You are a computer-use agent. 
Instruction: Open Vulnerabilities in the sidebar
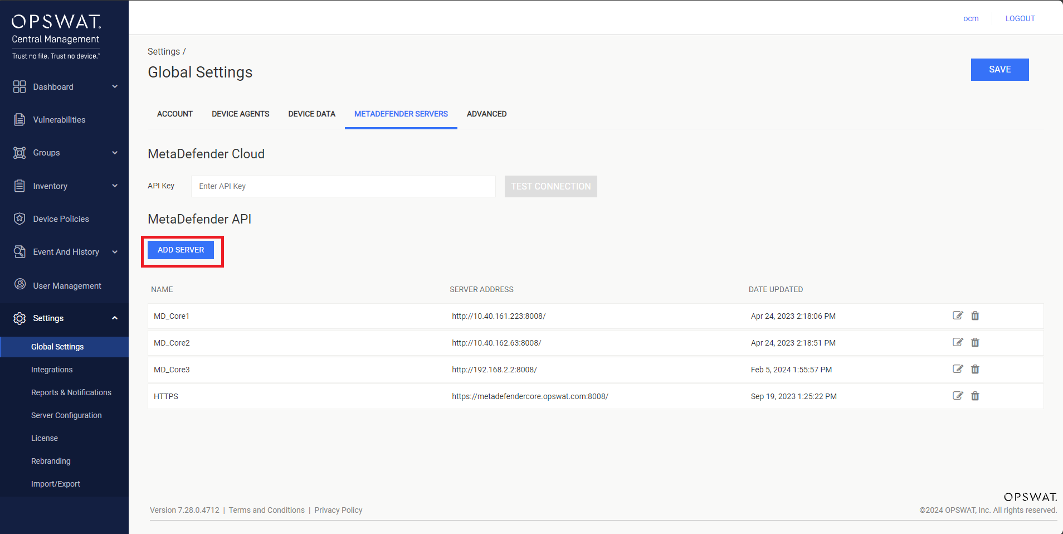(x=59, y=120)
